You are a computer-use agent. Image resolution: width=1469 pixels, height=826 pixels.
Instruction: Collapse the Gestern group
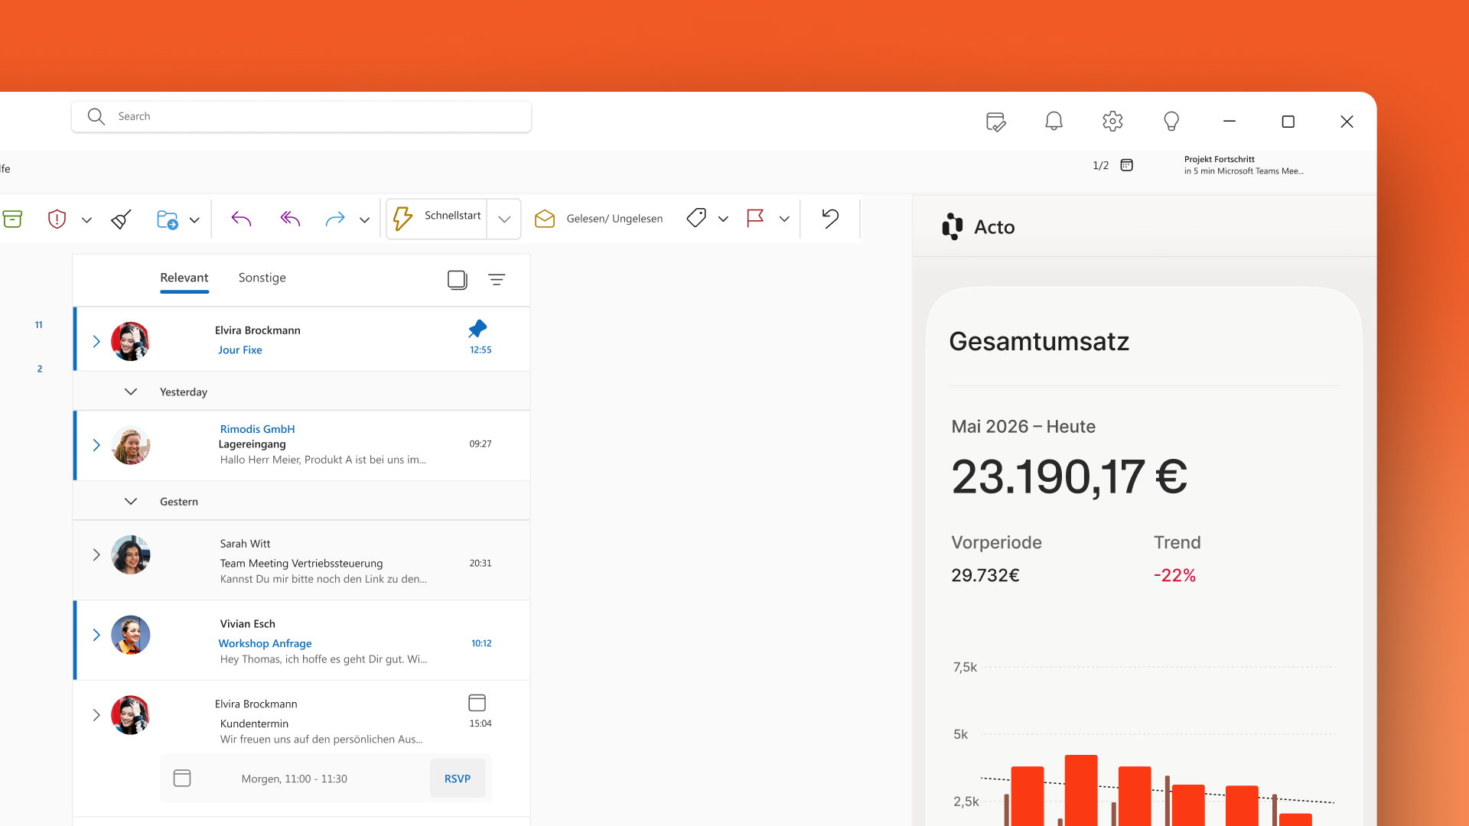tap(131, 501)
